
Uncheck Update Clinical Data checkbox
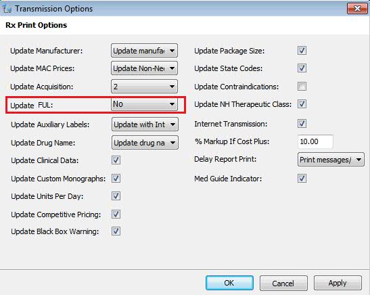pos(116,160)
